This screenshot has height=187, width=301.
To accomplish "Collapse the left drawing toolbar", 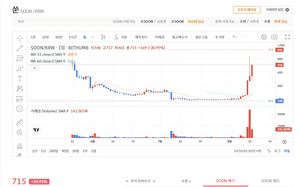I will coord(26,136).
